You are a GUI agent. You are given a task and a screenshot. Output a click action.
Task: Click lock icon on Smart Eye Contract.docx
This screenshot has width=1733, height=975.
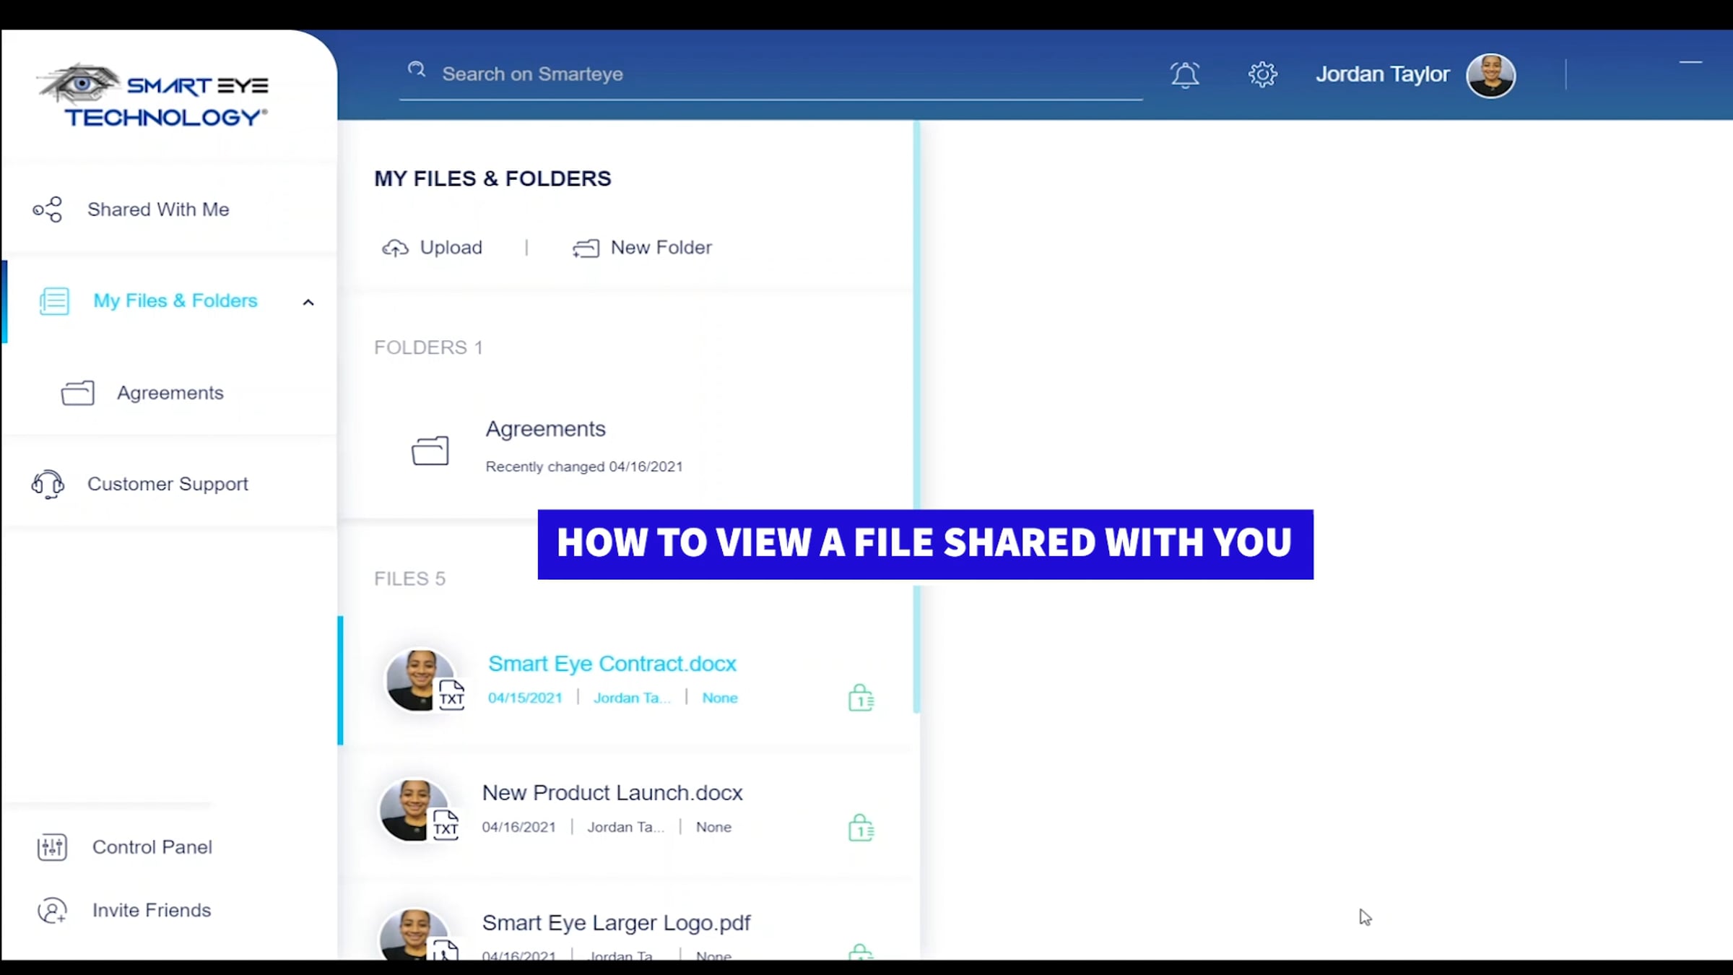[x=860, y=698]
